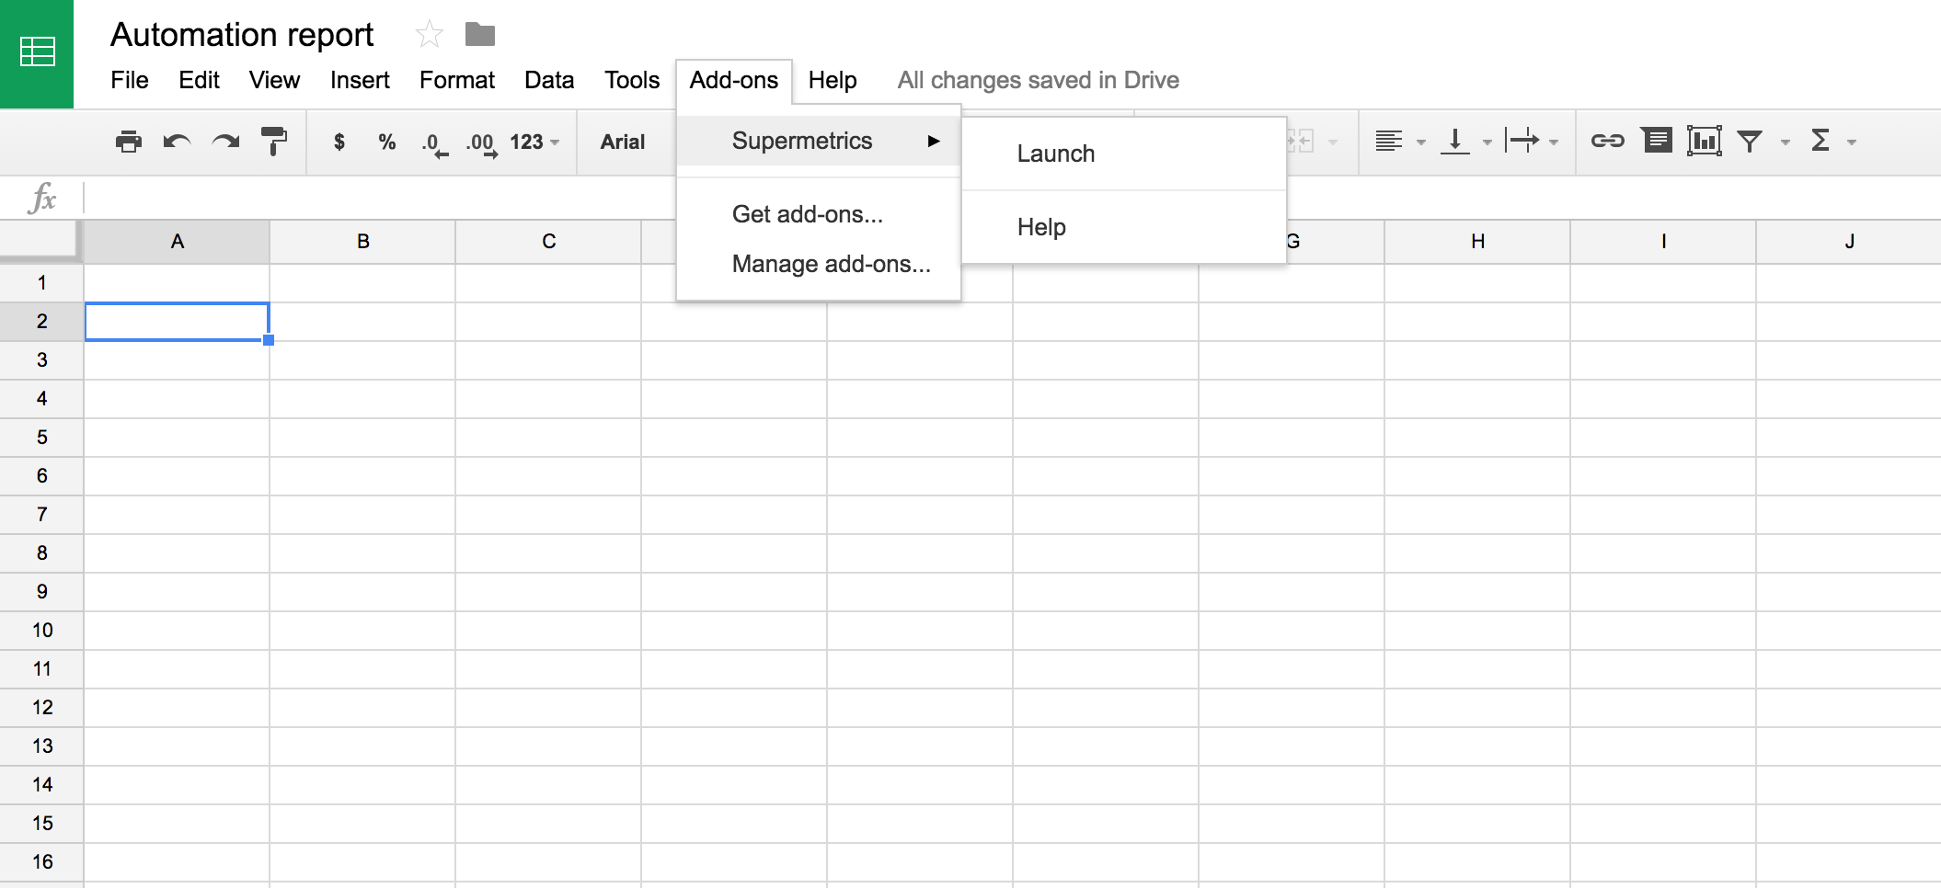Viewport: 1941px width, 888px height.
Task: Choose Launch in Supermetrics submenu
Action: pyautogui.click(x=1055, y=154)
